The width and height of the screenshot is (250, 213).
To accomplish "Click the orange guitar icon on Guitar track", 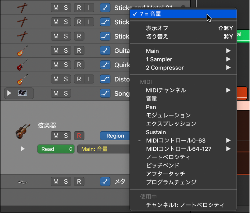I will coord(23,50).
